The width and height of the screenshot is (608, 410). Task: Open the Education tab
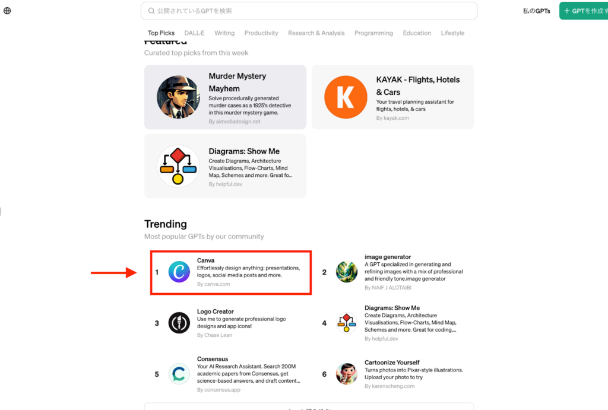point(417,33)
